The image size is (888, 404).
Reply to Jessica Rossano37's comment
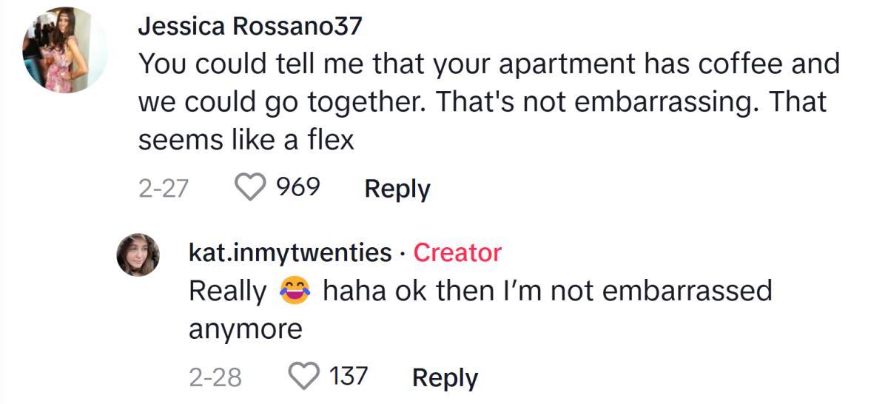(x=397, y=189)
